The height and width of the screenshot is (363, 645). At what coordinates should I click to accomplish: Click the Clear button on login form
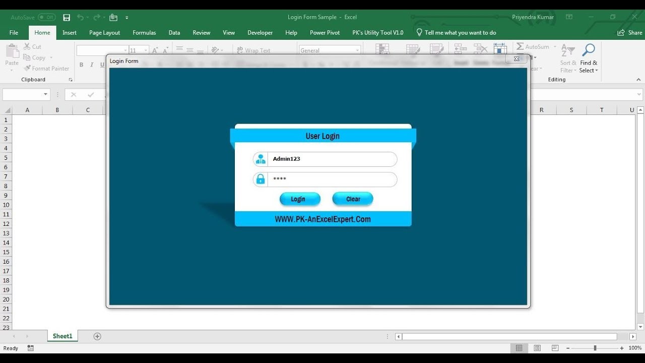pyautogui.click(x=353, y=199)
